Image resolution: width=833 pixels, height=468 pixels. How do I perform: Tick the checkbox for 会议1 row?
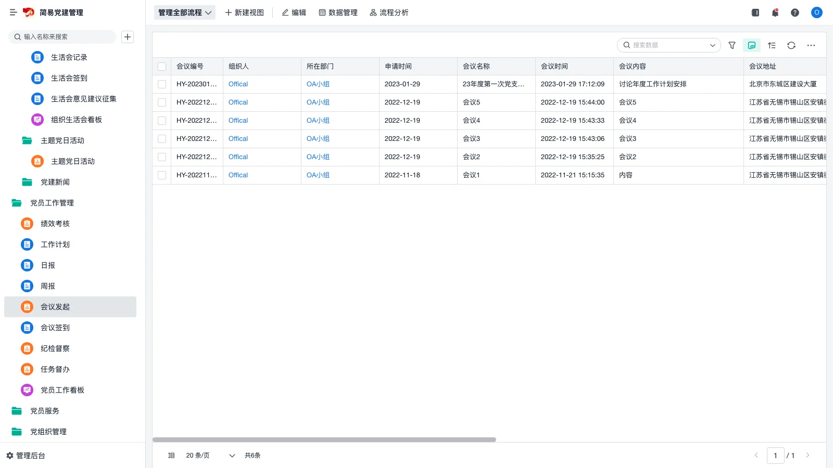pyautogui.click(x=162, y=175)
